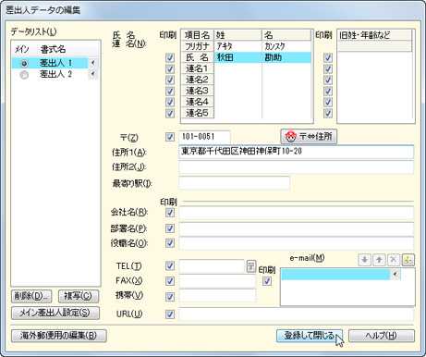Click the new e-mail entry icon
Screen dimensions: 426x357
(x=408, y=260)
